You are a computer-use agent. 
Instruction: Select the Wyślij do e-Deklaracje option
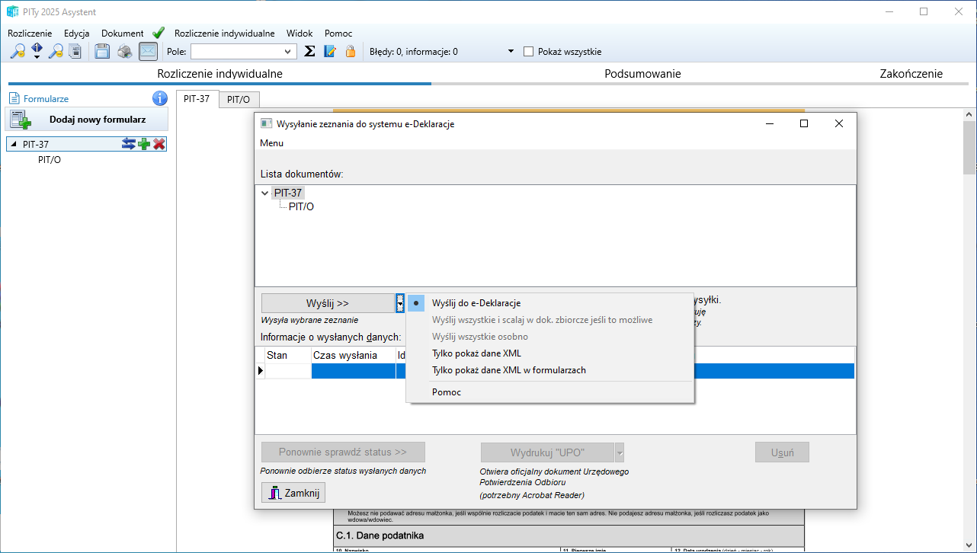coord(476,303)
